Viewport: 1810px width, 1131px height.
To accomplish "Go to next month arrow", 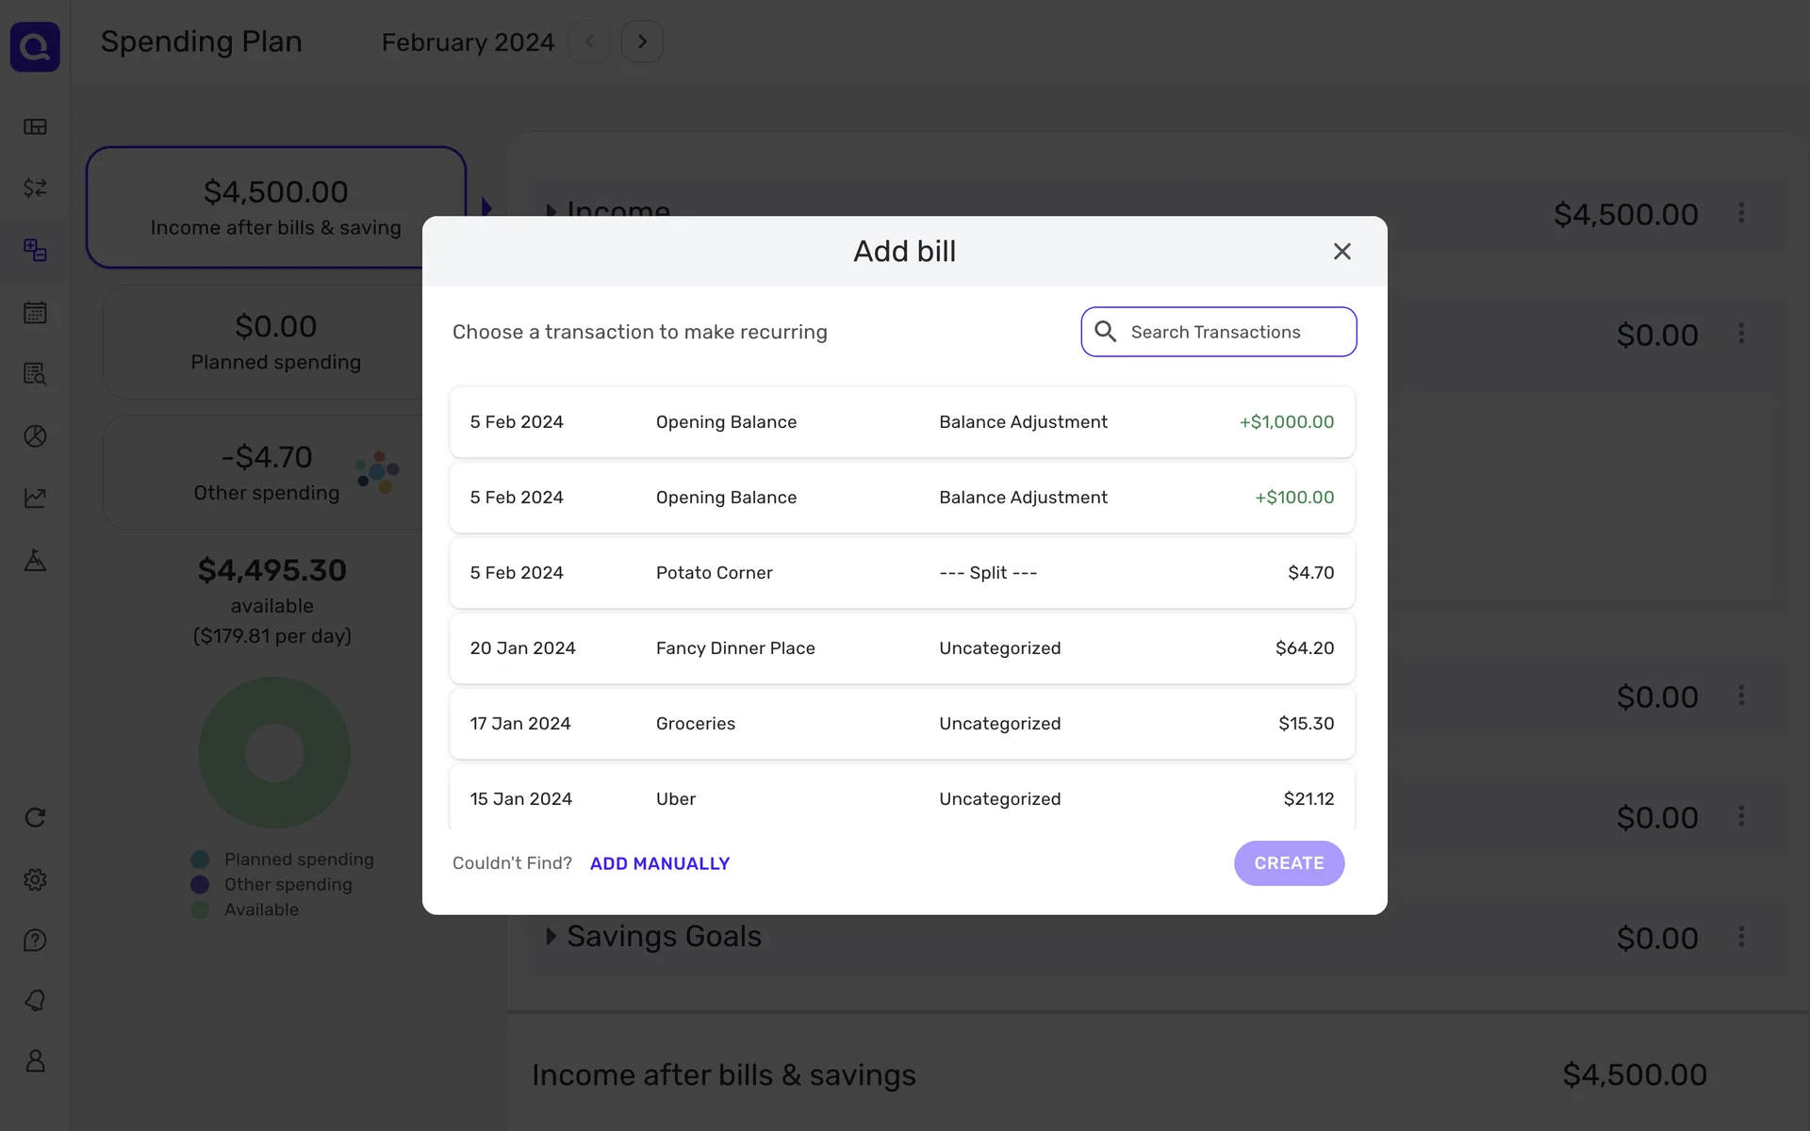I will 642,42.
